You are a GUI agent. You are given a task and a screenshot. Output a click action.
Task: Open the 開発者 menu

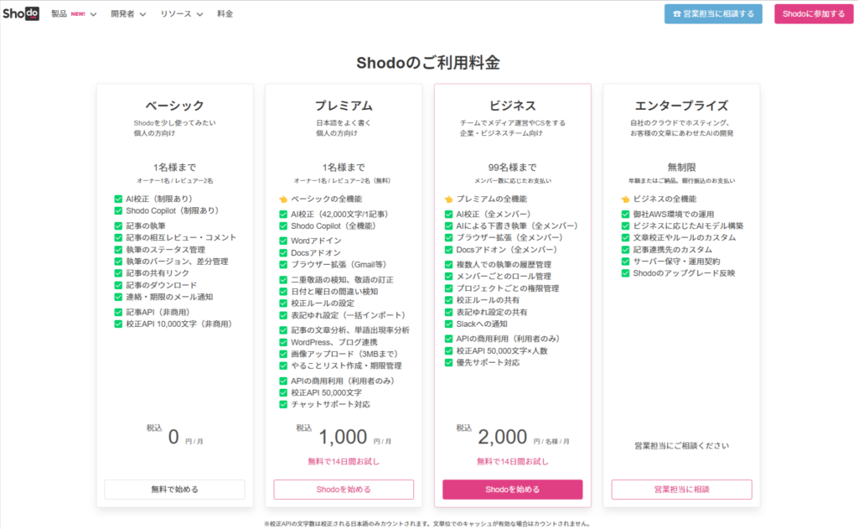click(128, 14)
